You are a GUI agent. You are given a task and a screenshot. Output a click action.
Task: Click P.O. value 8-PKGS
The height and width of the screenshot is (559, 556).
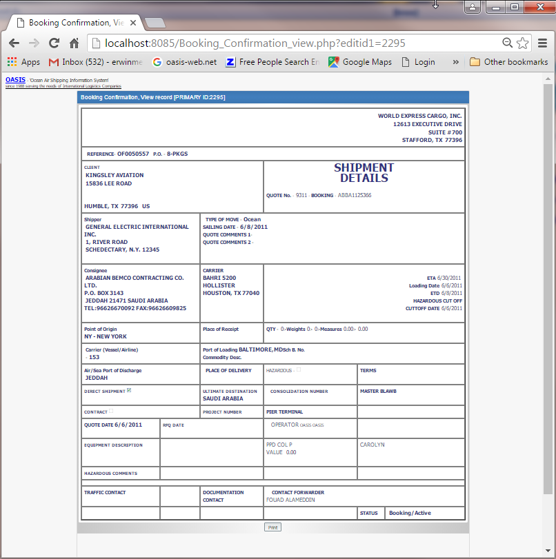click(177, 154)
